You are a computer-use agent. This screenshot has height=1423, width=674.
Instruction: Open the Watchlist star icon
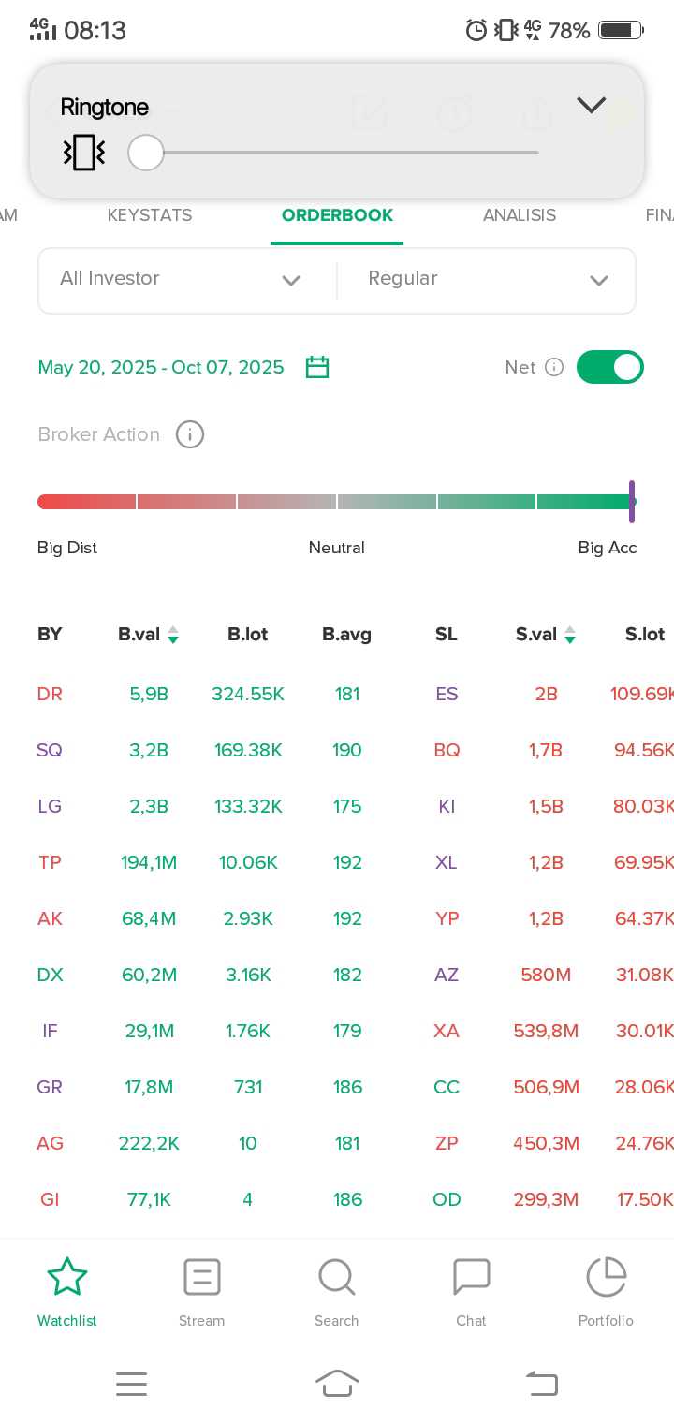click(67, 1278)
